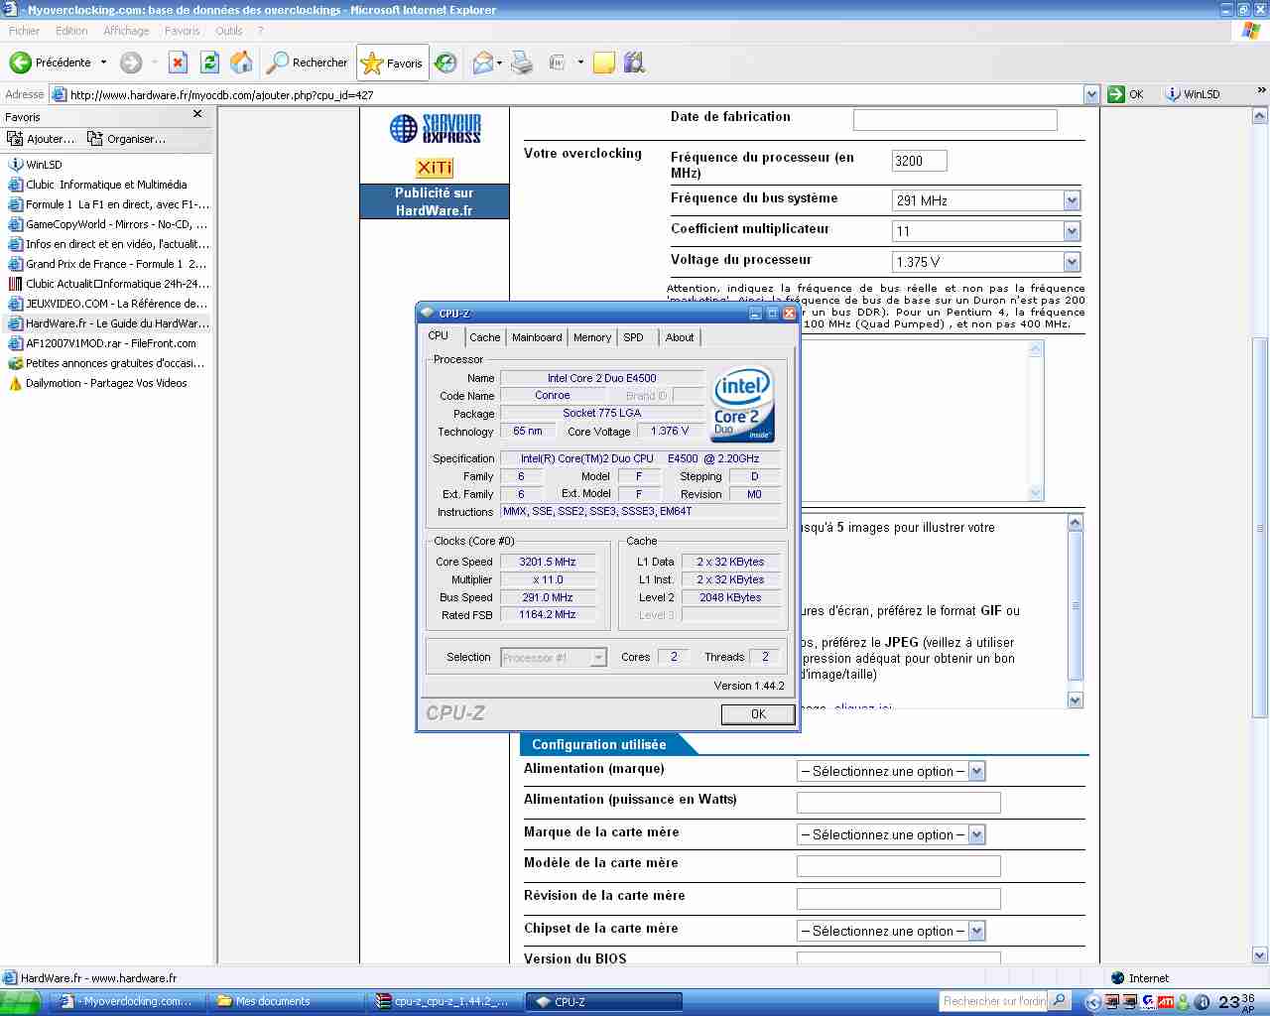Click OK button in CPU-Z window
The image size is (1270, 1016).
click(x=758, y=713)
